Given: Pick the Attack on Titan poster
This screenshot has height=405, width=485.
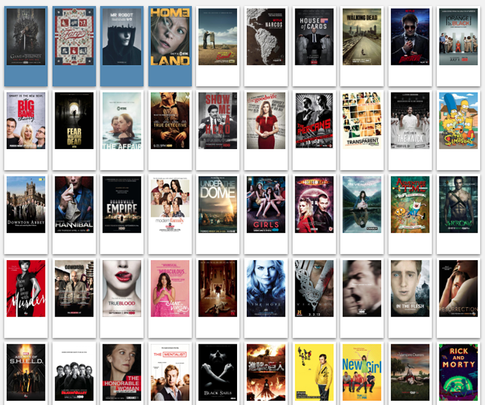Looking at the screenshot, I should (266, 372).
